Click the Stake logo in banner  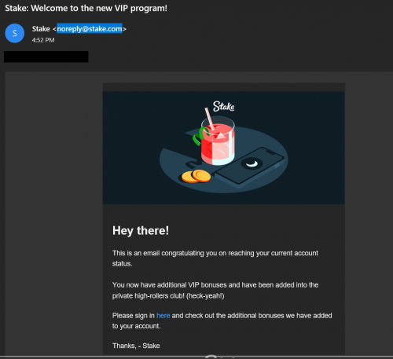tap(223, 107)
